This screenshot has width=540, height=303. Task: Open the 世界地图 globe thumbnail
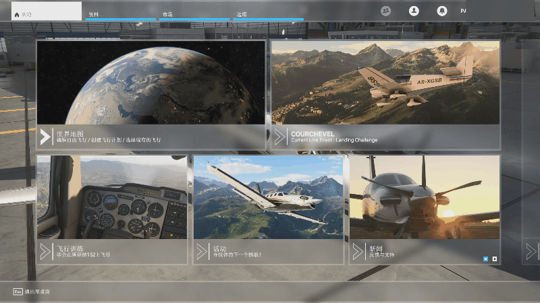click(x=151, y=82)
